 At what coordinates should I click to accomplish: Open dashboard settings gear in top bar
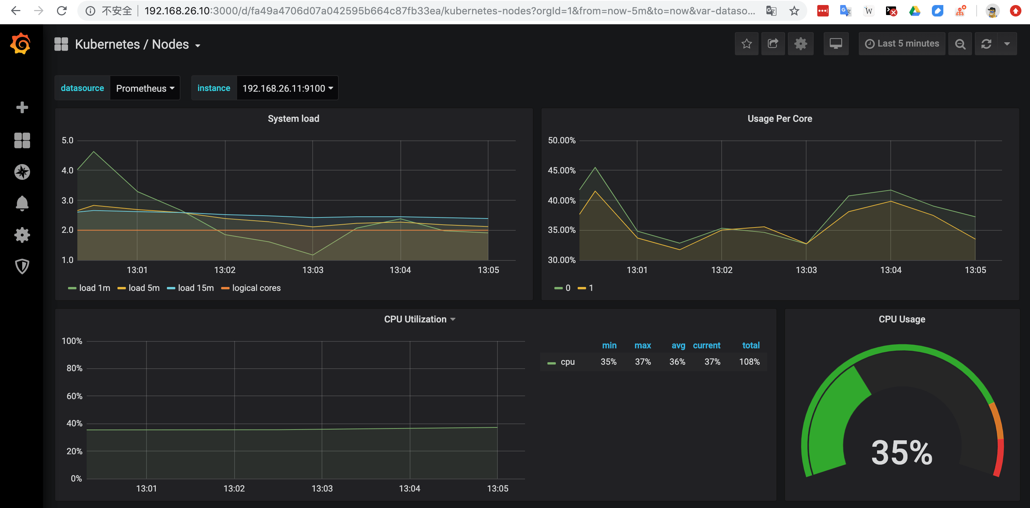click(x=800, y=44)
